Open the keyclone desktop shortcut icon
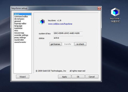This screenshot has height=92, width=128. [115, 12]
